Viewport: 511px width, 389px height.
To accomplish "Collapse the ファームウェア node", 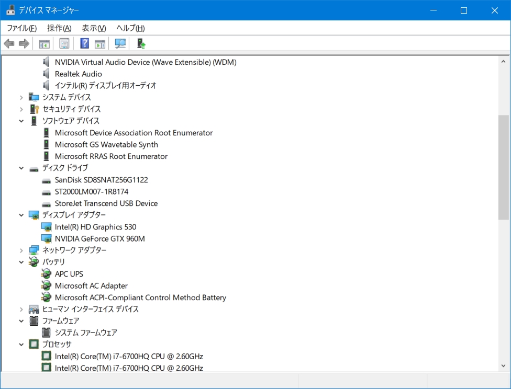I will (21, 321).
